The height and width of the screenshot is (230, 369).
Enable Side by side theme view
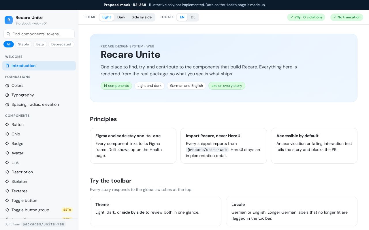click(142, 17)
